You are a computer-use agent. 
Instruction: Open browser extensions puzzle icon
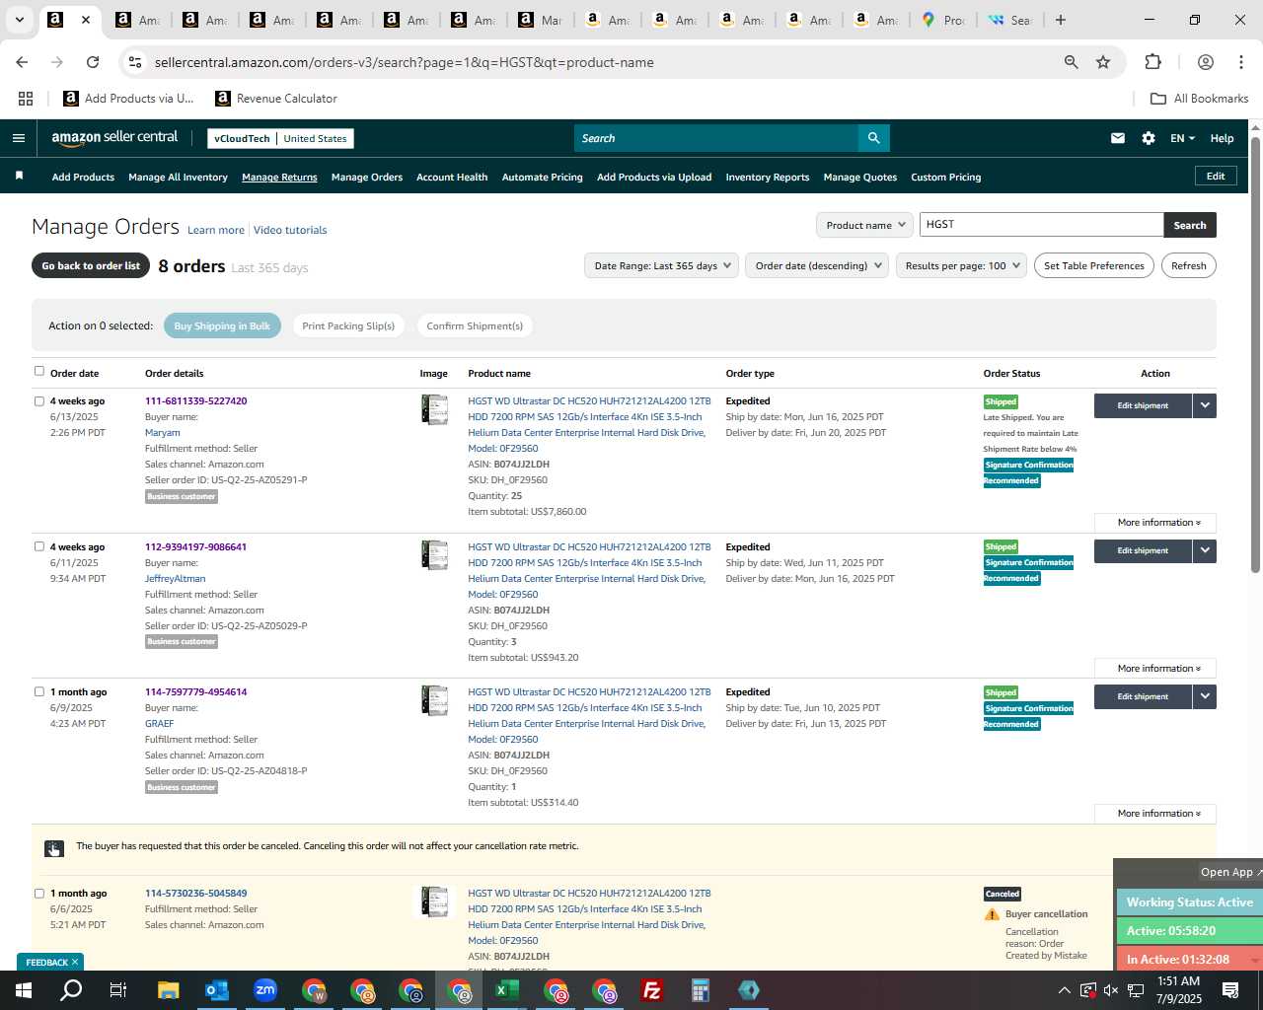click(1152, 62)
